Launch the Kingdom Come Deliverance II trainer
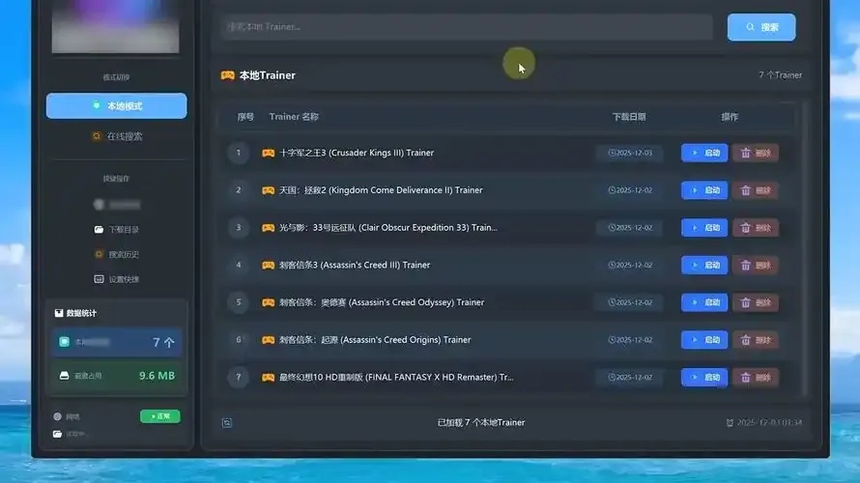Screen dimensions: 860x483 [x=704, y=190]
